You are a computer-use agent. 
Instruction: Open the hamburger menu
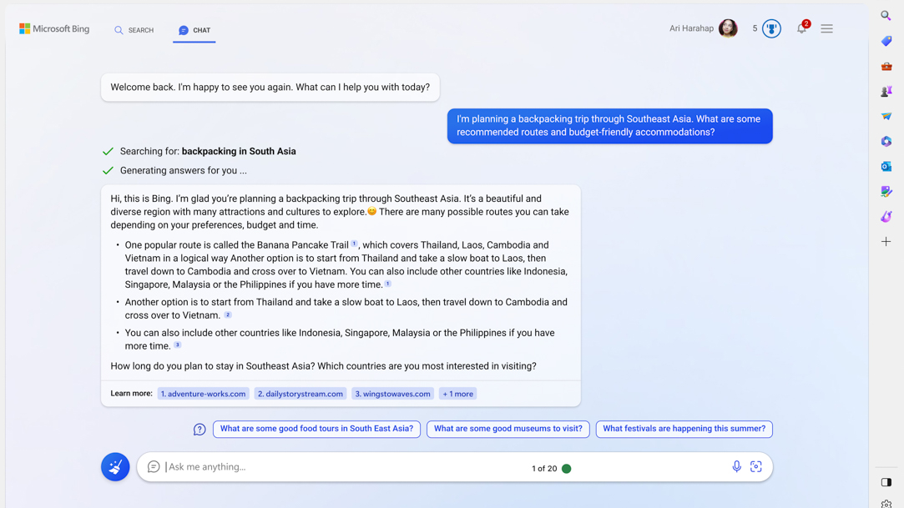pyautogui.click(x=826, y=28)
